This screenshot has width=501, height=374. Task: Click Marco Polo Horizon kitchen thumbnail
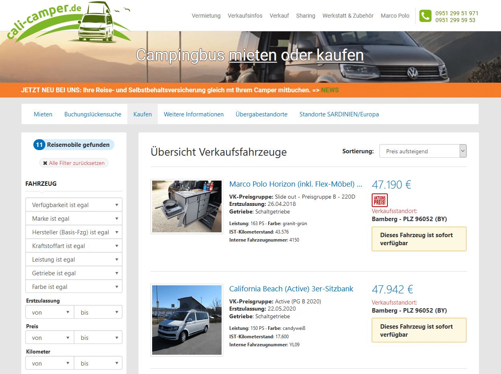(x=187, y=206)
